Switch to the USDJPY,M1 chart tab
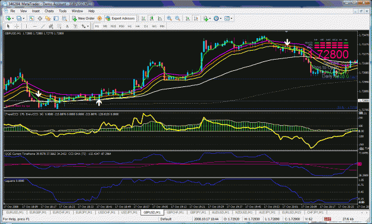 tap(129, 212)
